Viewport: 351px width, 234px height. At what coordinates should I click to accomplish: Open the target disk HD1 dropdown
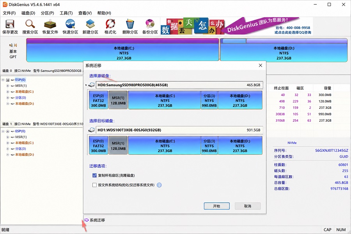pyautogui.click(x=179, y=130)
